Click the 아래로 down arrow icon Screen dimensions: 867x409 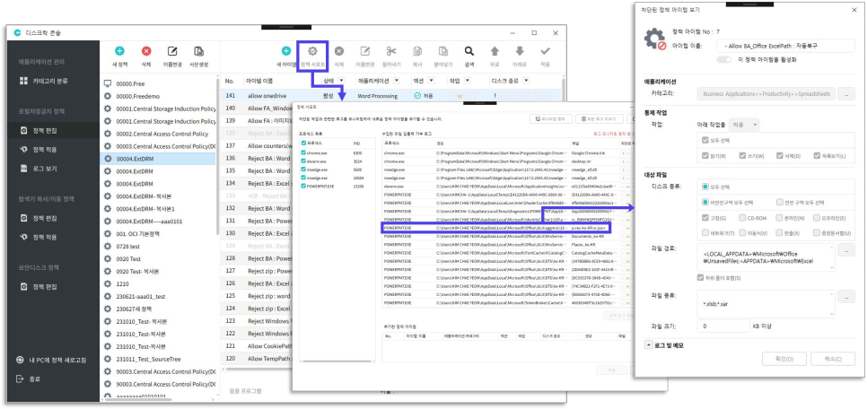tap(520, 51)
